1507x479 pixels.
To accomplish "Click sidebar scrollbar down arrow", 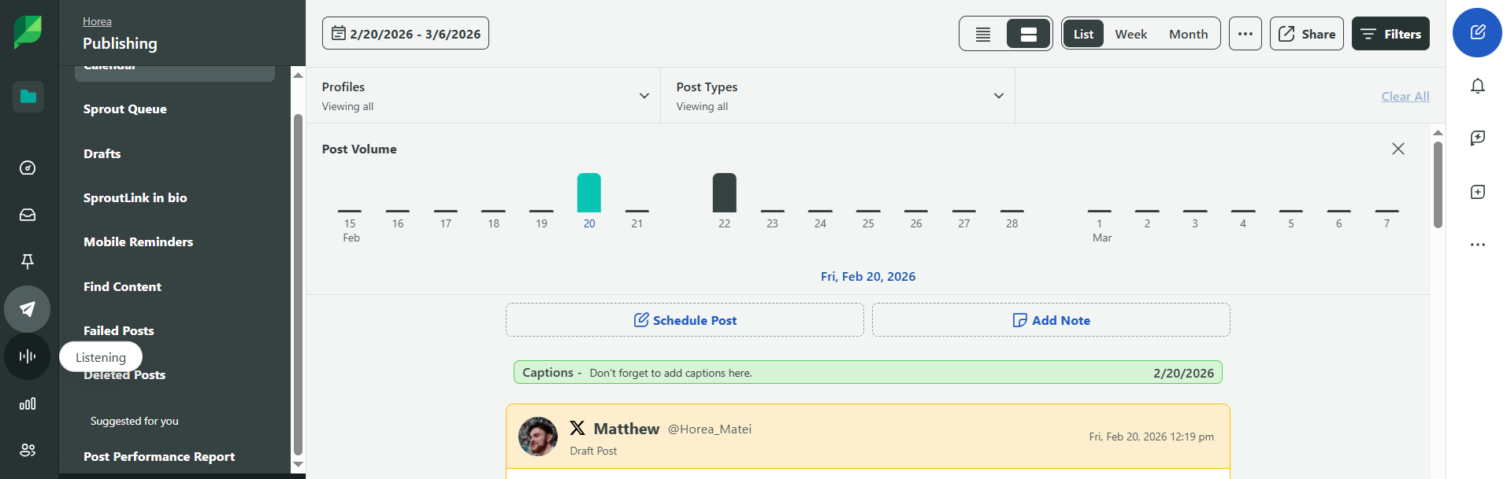I will pos(298,465).
